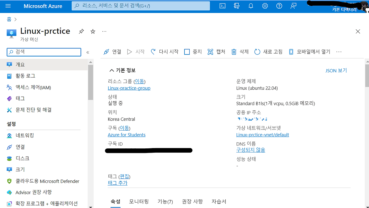This screenshot has height=208, width=369.
Task: Switch to the 속성 (Properties) tab
Action: tap(116, 201)
